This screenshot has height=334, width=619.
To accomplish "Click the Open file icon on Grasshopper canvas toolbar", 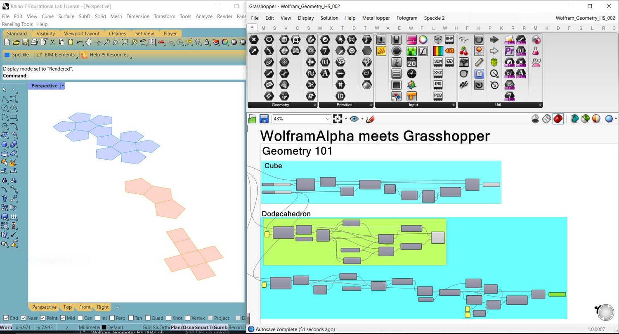I will 253,119.
